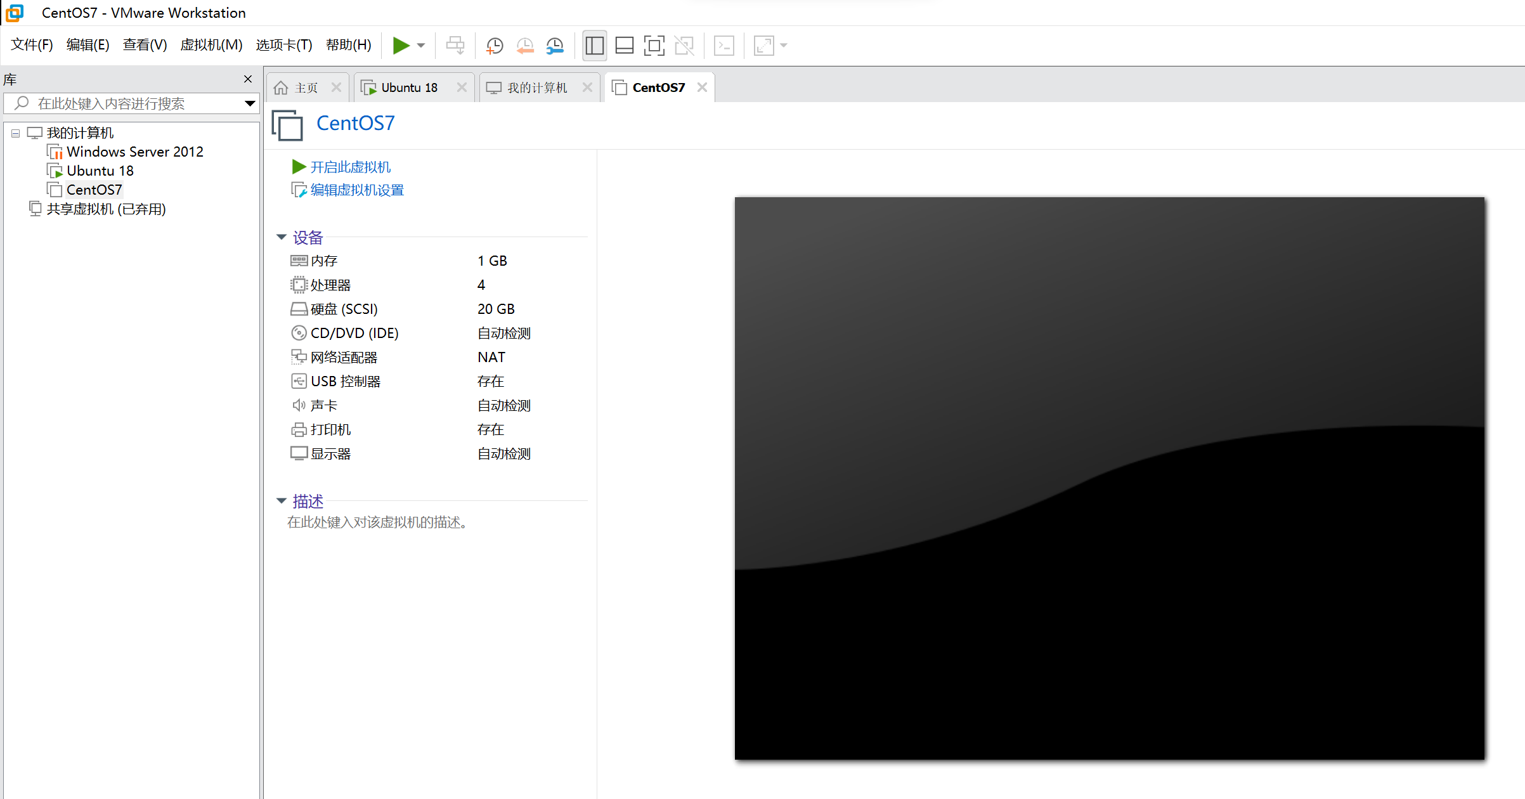The width and height of the screenshot is (1525, 799).
Task: Open the snapshot manager icon
Action: tap(555, 45)
